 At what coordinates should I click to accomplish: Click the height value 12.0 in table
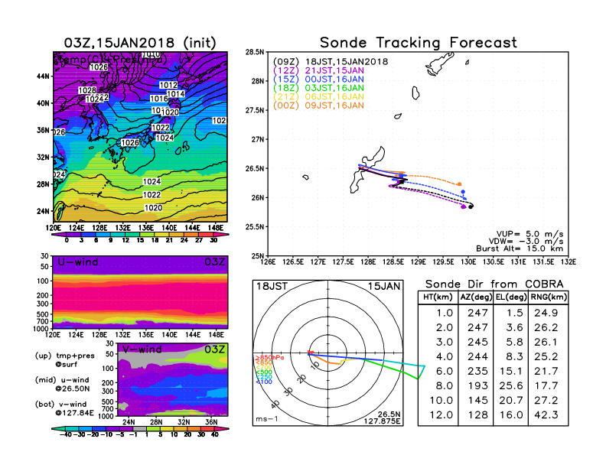441,415
